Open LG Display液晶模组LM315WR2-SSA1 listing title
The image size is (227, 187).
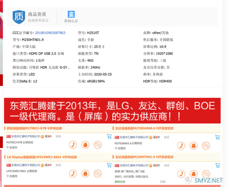pyautogui.click(x=42, y=157)
